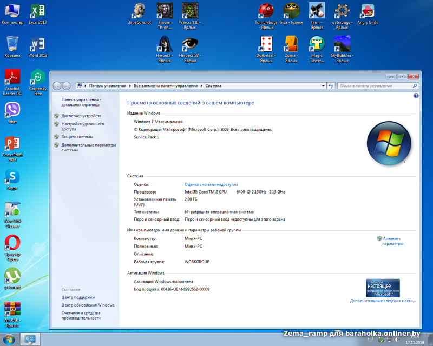Screen dimensions: 433x346
Task: Launch the Opera browser shortcut
Action: point(12,248)
